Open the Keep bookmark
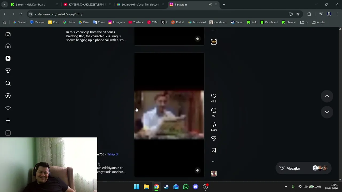342x192 pixels. click(54, 22)
